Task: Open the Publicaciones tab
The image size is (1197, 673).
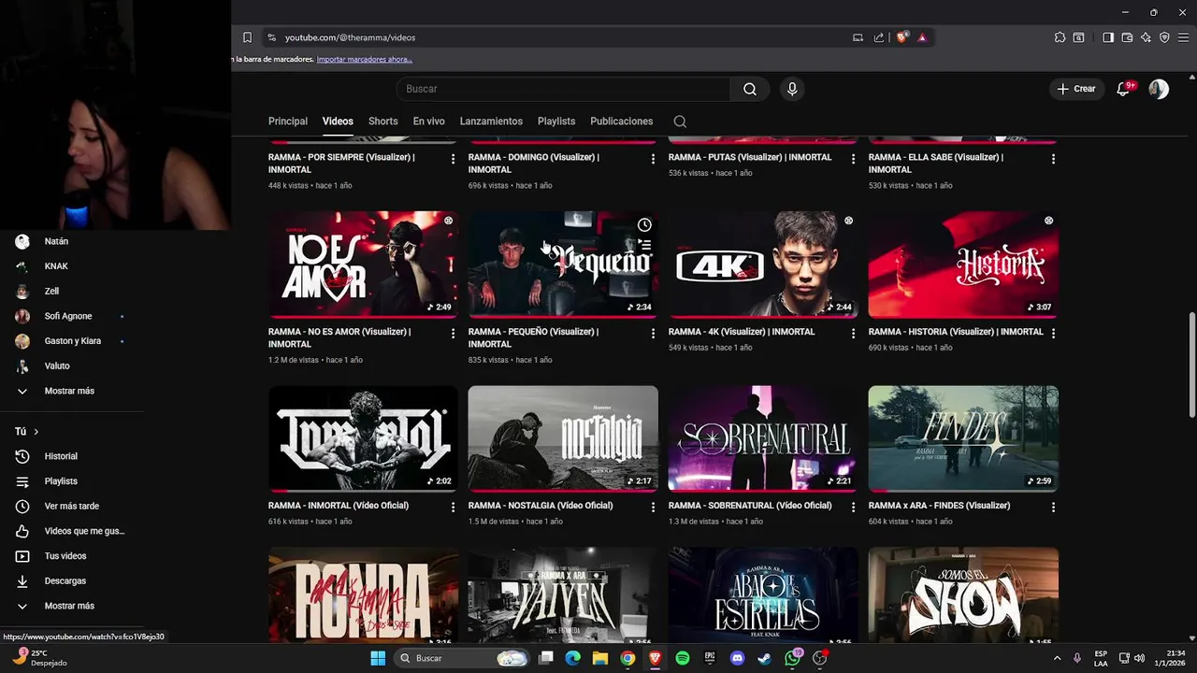Action: point(622,122)
